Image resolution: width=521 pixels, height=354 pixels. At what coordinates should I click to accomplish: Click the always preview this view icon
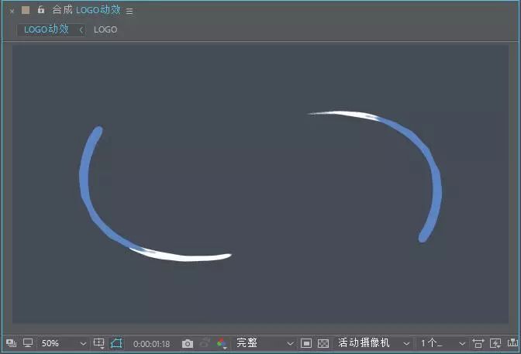click(x=12, y=343)
